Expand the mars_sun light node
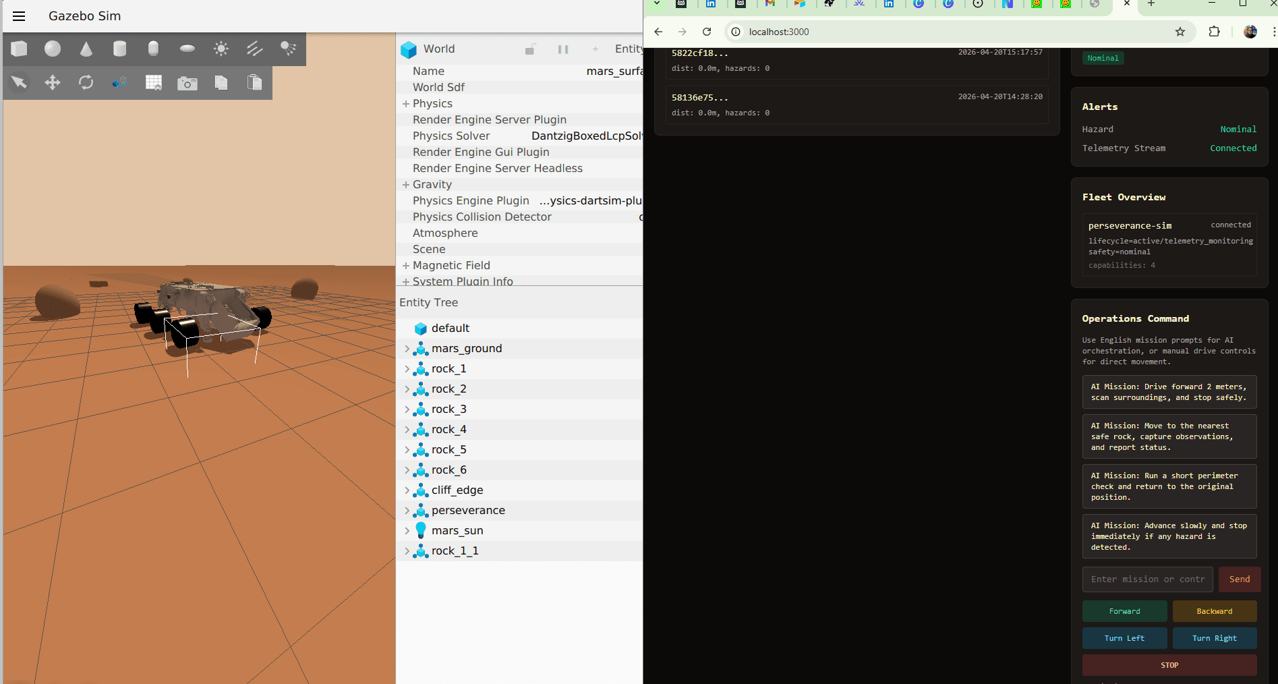 [x=407, y=531]
